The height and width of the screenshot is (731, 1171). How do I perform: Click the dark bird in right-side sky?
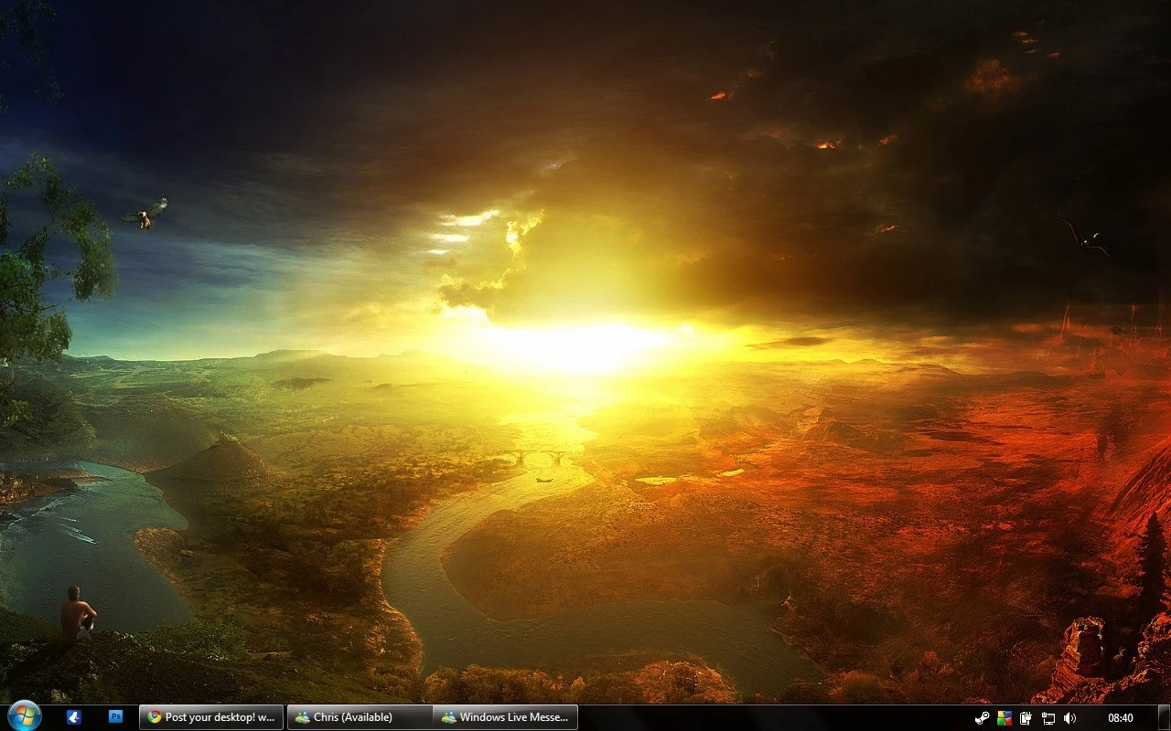point(1087,239)
